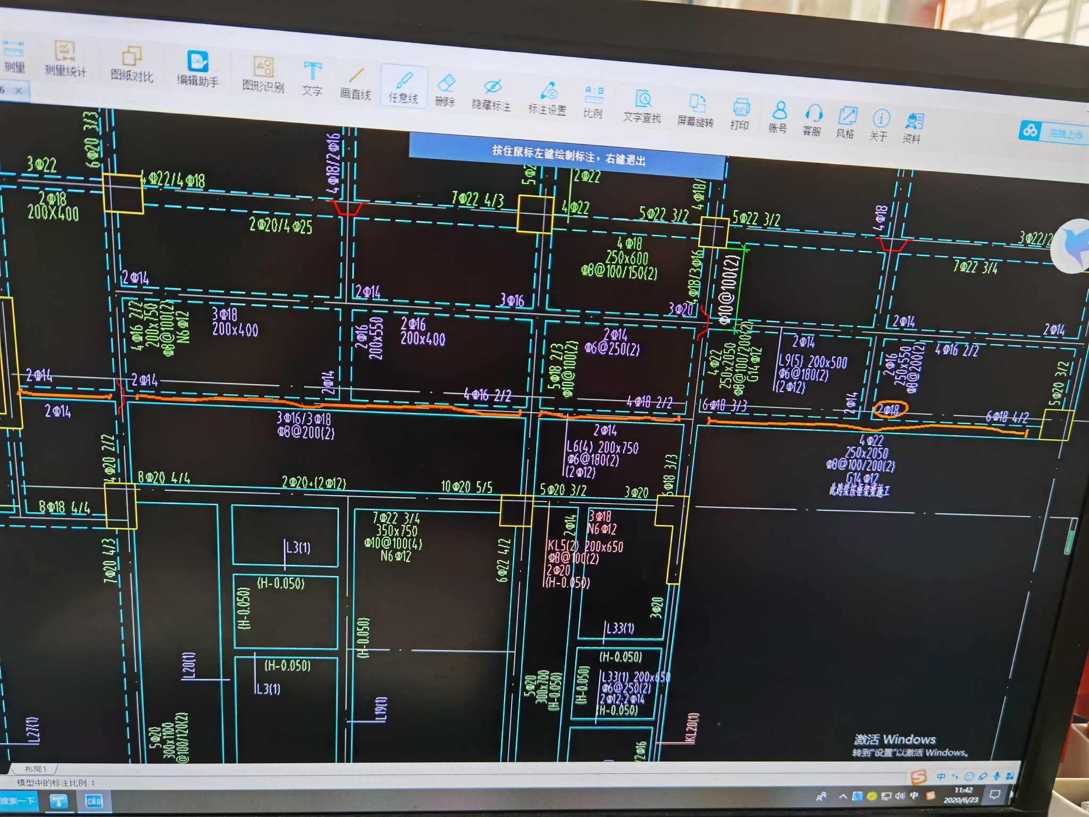This screenshot has width=1089, height=817.
Task: Click the 7Φ22 4/3 rebar annotation
Action: (478, 199)
